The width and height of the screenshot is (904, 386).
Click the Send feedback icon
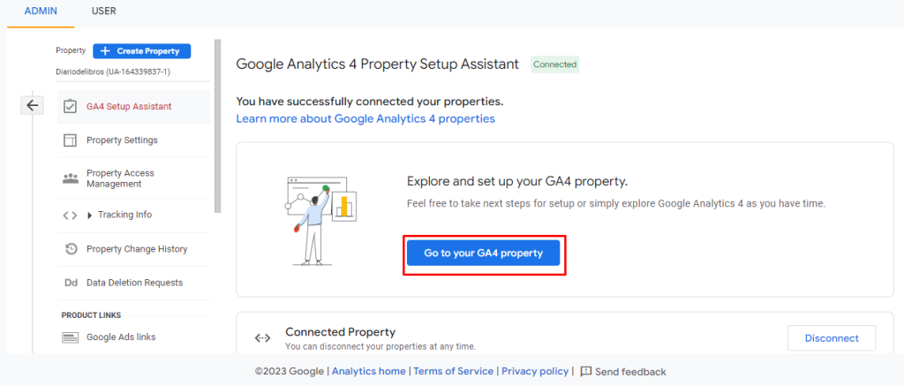(x=586, y=372)
